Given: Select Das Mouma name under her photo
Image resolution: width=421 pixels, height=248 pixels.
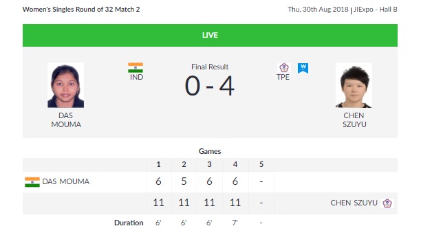Looking at the screenshot, I should point(66,120).
